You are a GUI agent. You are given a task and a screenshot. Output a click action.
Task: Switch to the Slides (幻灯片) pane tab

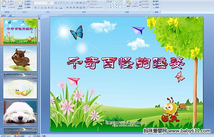pyautogui.click(x=4, y=16)
